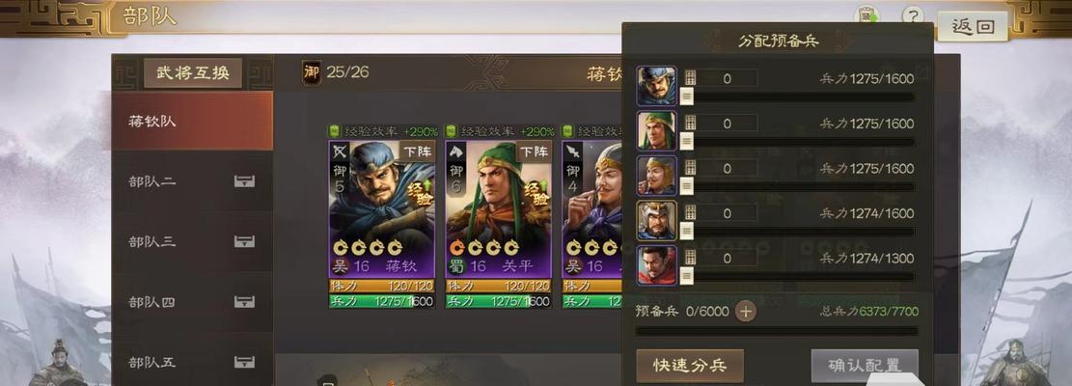Select the 部队五 tab
The width and height of the screenshot is (1072, 386).
tap(192, 362)
